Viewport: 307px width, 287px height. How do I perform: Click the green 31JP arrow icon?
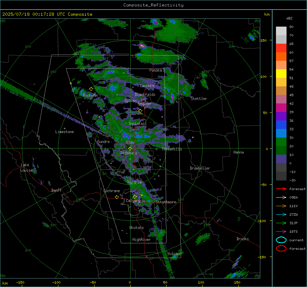(281, 223)
